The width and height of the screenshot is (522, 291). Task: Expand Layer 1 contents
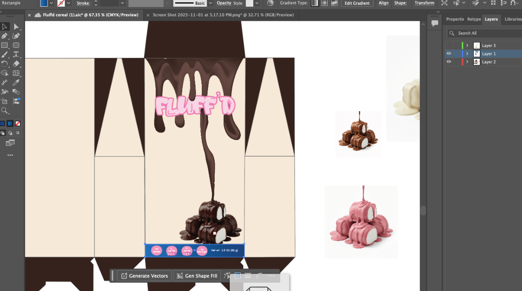click(x=467, y=54)
